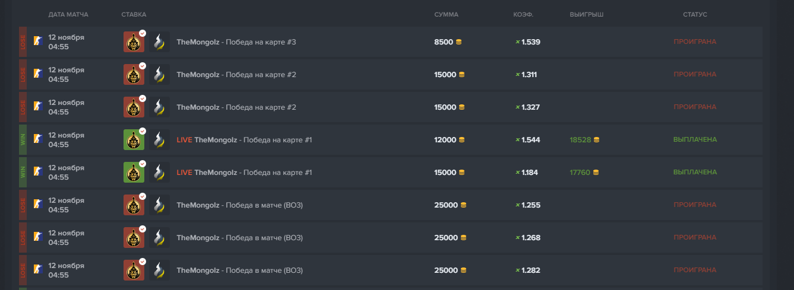Open ВЫПЛАЧЕНА status of the 18528 win
This screenshot has height=290, width=794.
(x=695, y=140)
